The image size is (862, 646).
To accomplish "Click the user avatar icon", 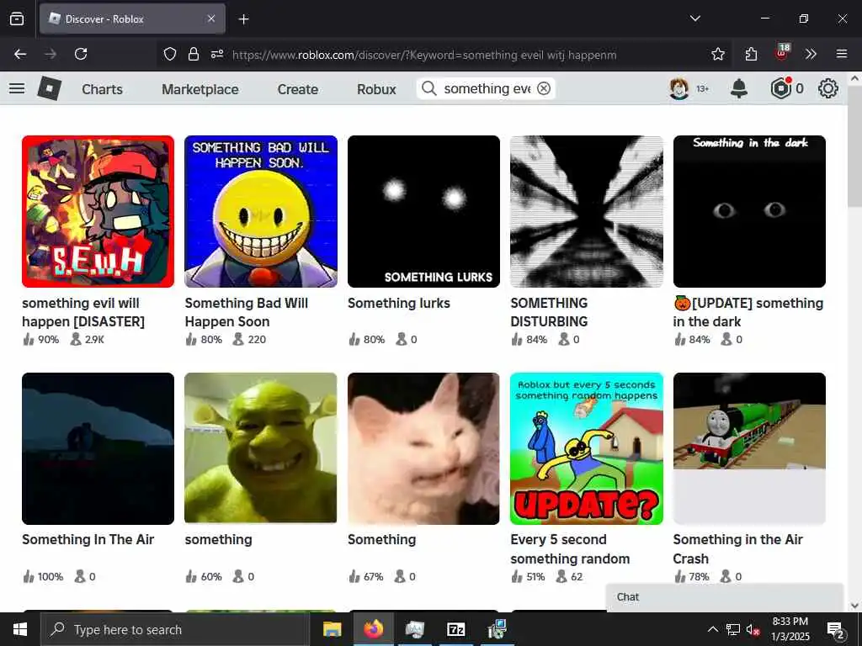I will [x=679, y=88].
